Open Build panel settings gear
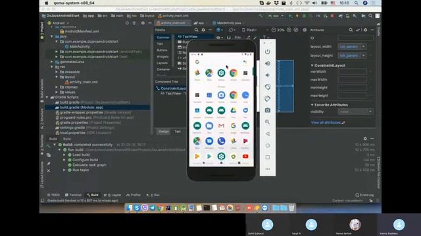Screen dimensions: 421x236 (365, 138)
